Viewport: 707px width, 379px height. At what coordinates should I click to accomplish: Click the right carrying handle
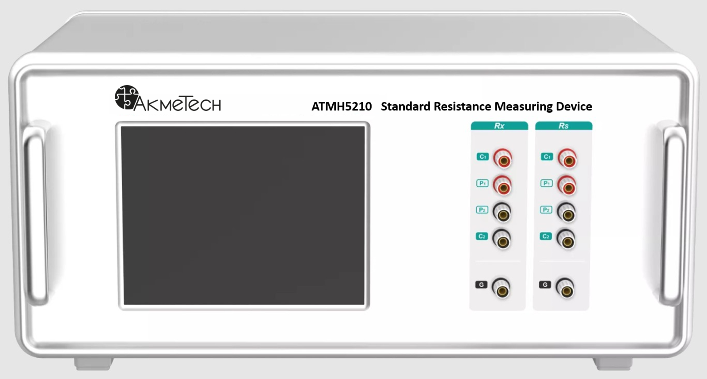coord(673,215)
